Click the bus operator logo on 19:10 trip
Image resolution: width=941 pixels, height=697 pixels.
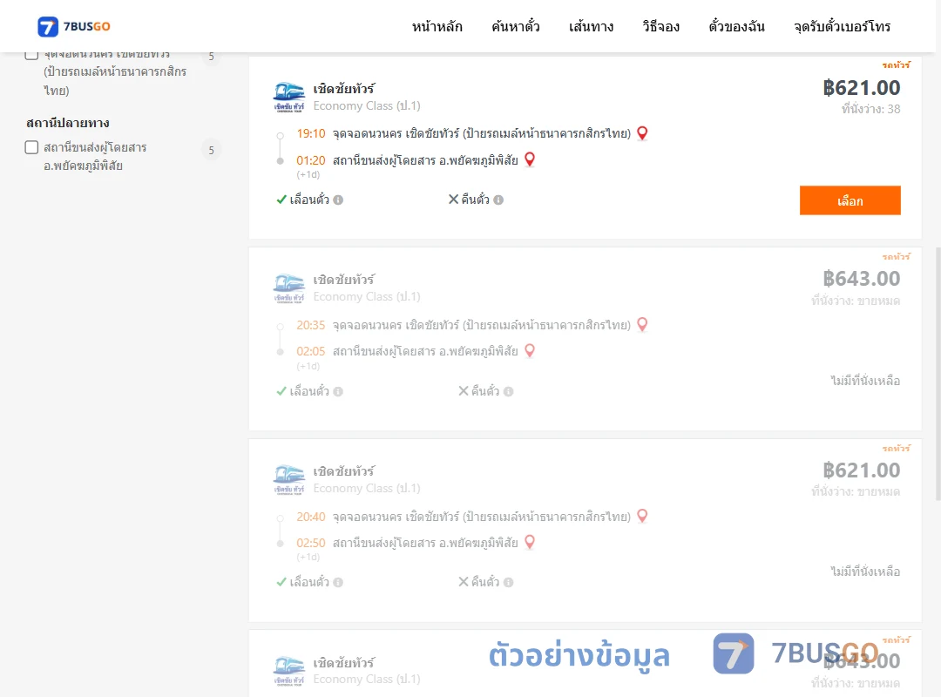click(x=289, y=98)
